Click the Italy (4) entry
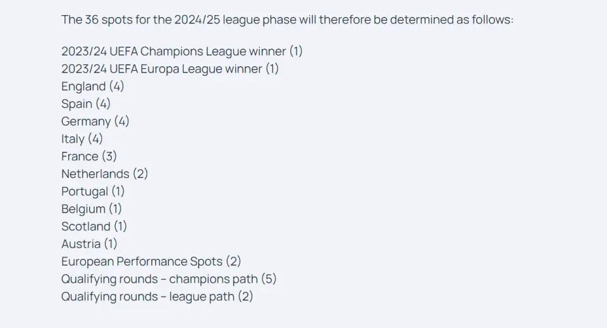 (x=82, y=139)
